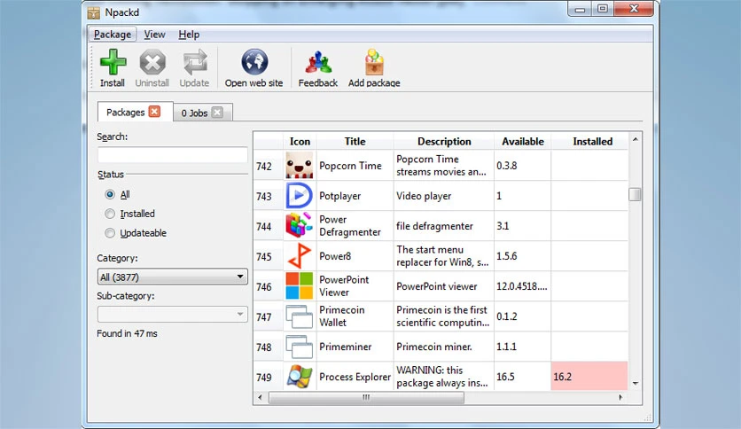Image resolution: width=741 pixels, height=429 pixels.
Task: Click the available version 16.5 cell
Action: pyautogui.click(x=523, y=377)
